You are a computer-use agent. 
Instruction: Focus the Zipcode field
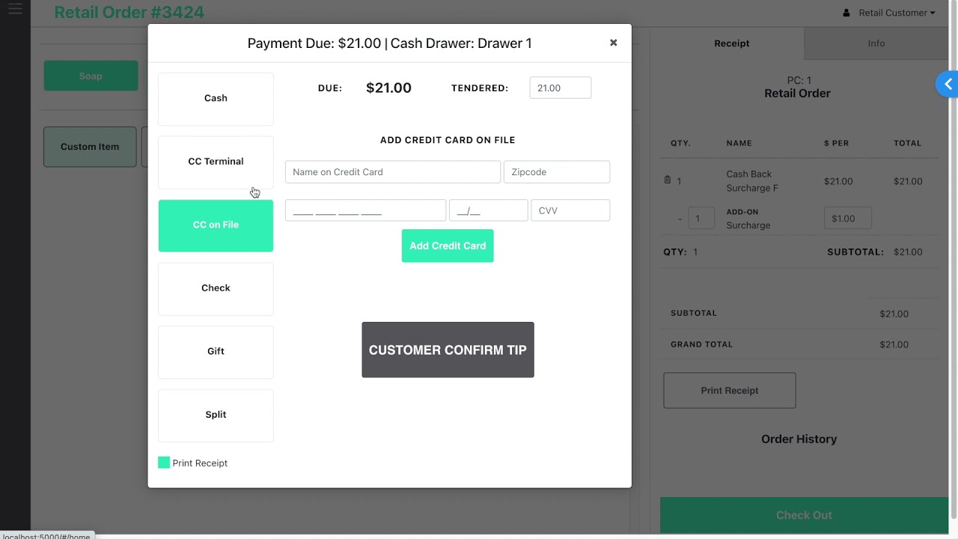[x=557, y=171]
